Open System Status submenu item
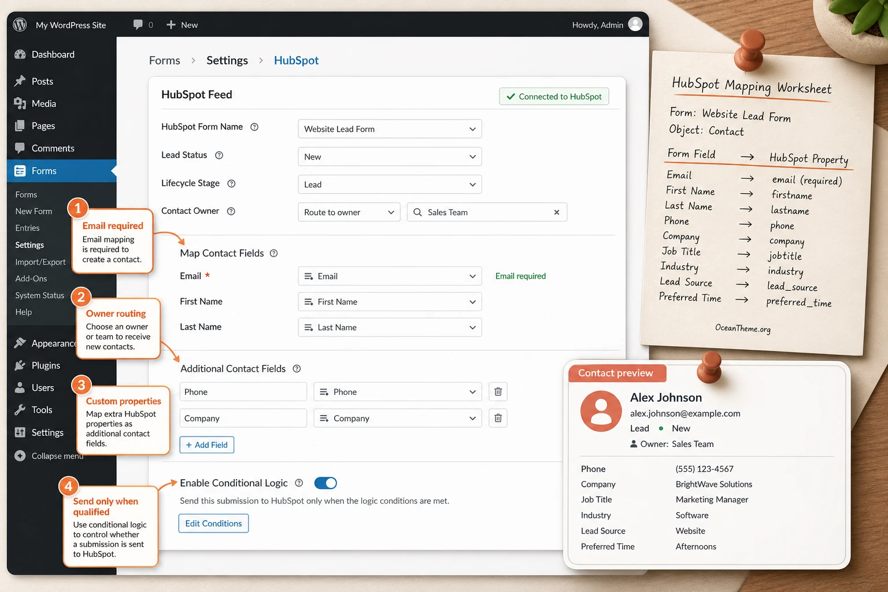The image size is (888, 592). click(x=40, y=295)
